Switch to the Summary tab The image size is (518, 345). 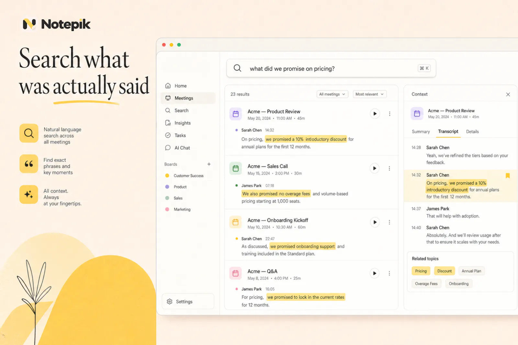(x=421, y=132)
